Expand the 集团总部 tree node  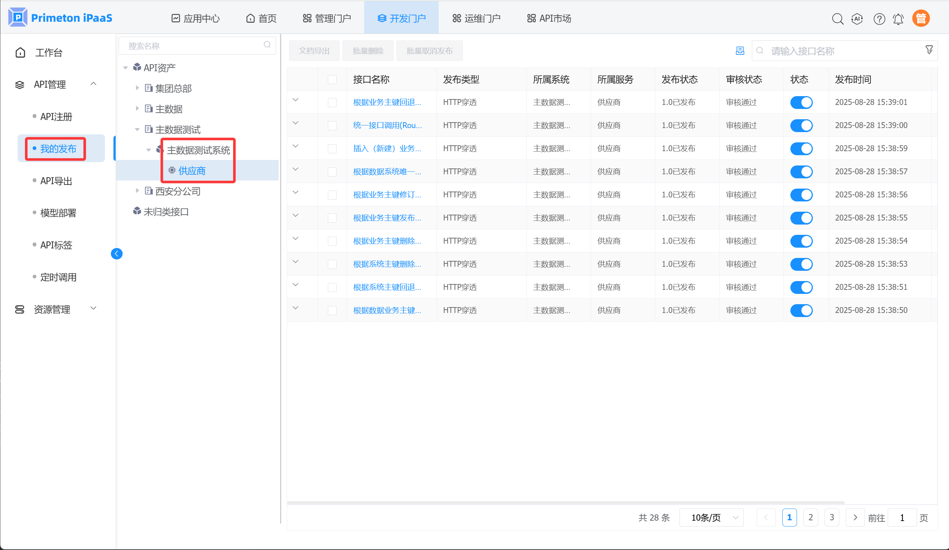tap(137, 88)
